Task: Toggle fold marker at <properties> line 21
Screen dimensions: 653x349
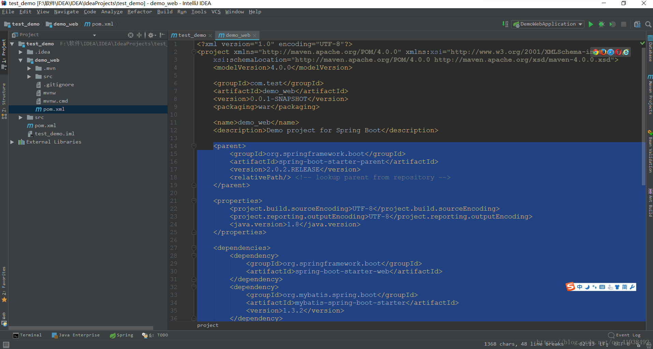Action: (194, 201)
